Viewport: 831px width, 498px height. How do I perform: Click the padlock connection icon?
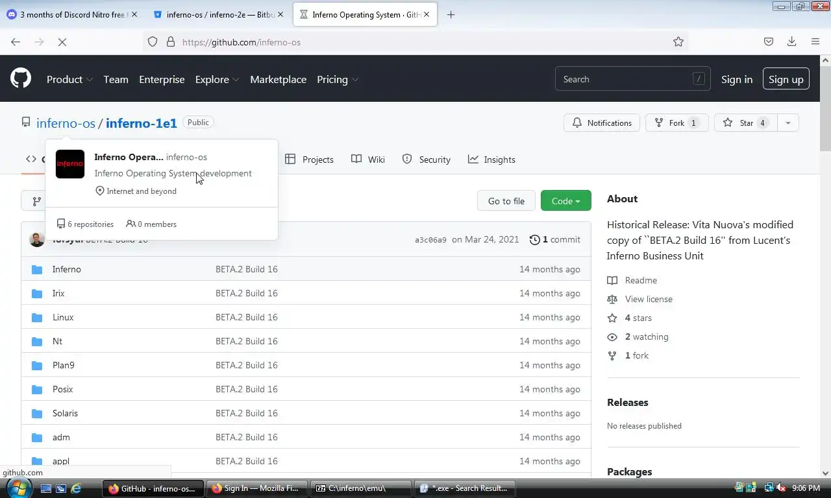[171, 41]
